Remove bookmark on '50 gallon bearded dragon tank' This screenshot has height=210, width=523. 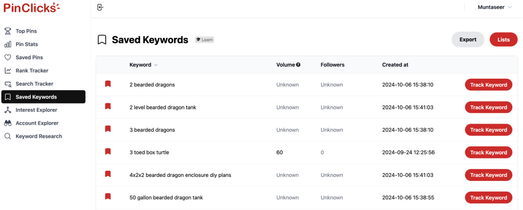click(108, 197)
